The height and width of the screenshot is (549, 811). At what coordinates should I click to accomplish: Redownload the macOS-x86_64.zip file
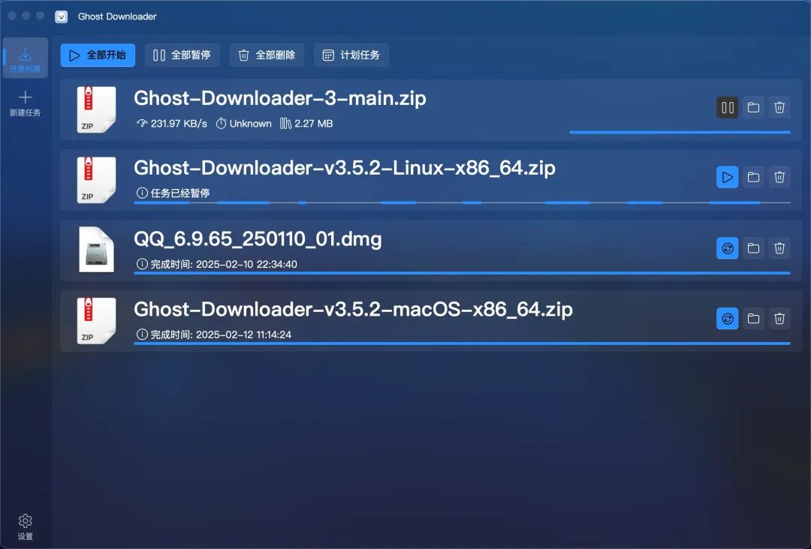point(727,319)
